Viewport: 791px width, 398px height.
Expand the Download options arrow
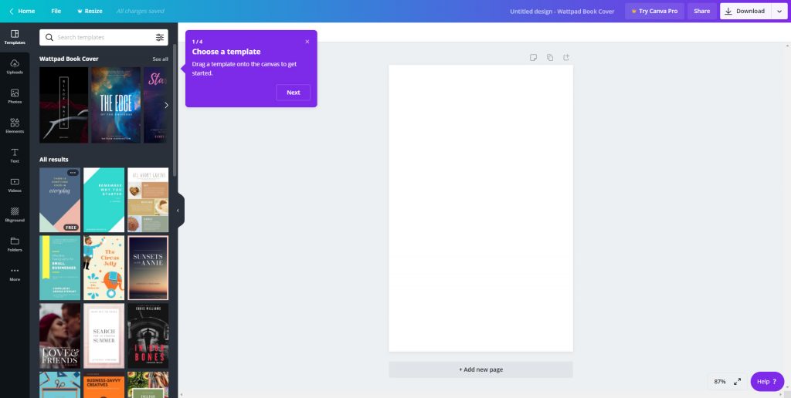(x=779, y=12)
